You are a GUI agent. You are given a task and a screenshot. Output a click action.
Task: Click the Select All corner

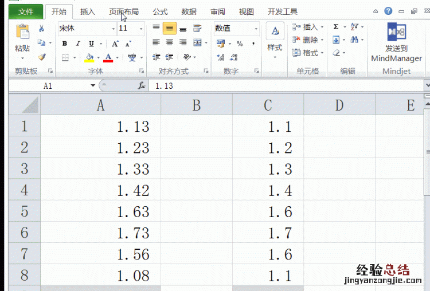(25, 104)
